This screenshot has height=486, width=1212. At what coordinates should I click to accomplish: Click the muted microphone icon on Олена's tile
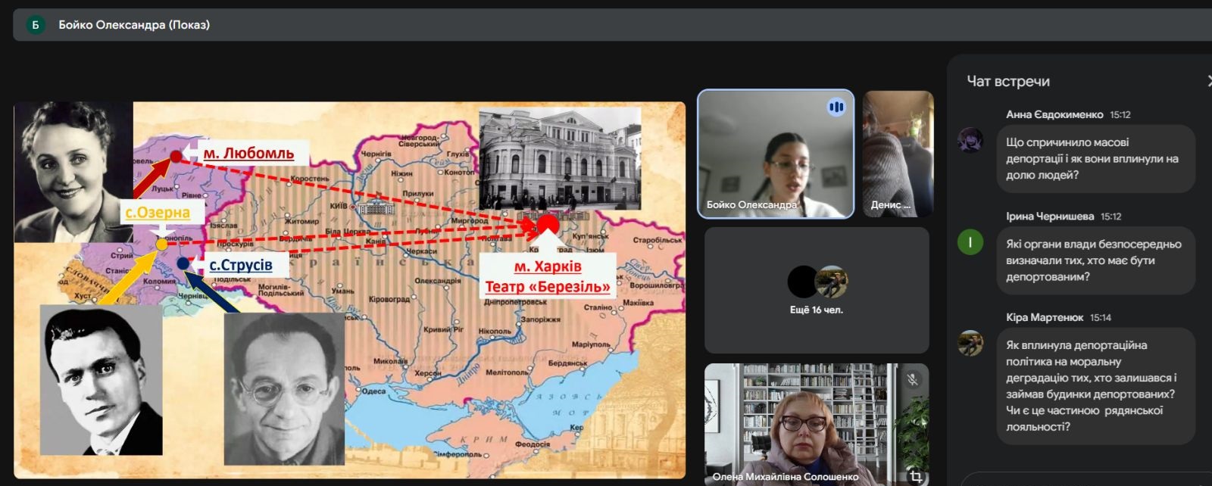point(913,379)
